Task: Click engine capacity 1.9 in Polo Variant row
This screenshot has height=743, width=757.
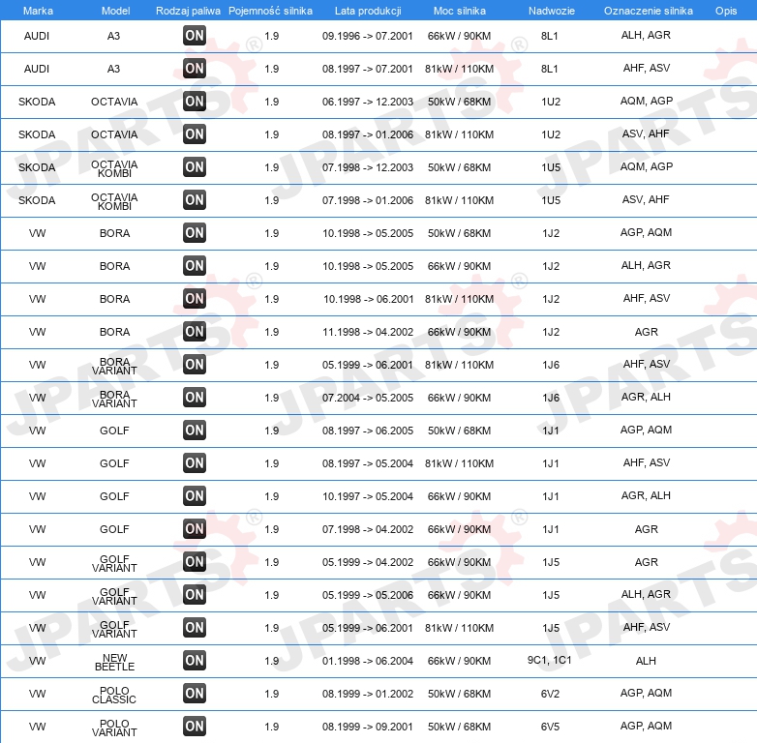Action: click(x=271, y=727)
